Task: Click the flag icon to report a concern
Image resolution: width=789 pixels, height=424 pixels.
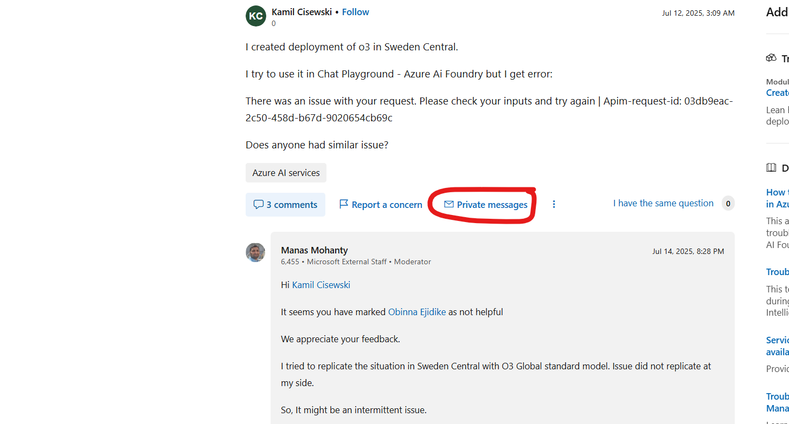Action: (x=344, y=204)
